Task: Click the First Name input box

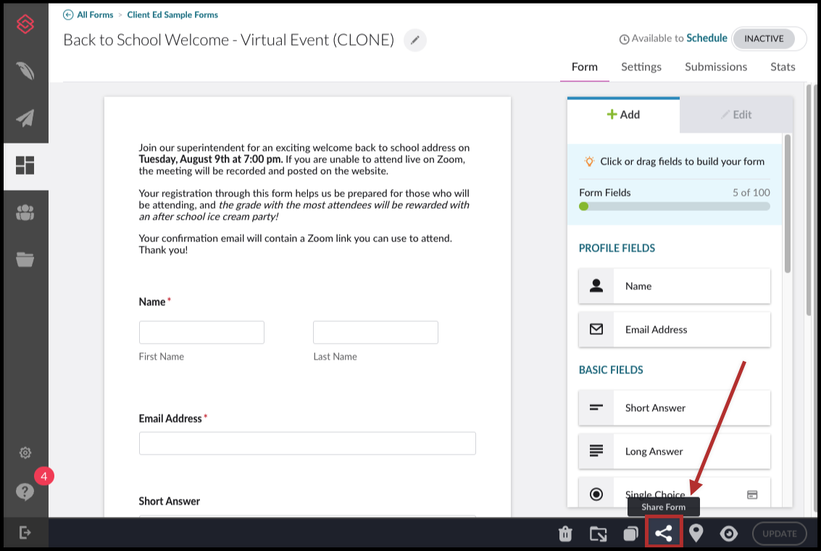Action: pyautogui.click(x=201, y=333)
